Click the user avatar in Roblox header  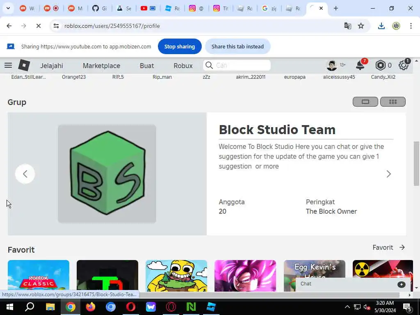(x=332, y=65)
